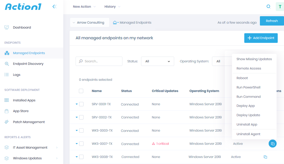Viewport: 284px width, 164px height.
Task: Click the blue actions icon on WKS-0007-TX row
Action: pos(272,143)
